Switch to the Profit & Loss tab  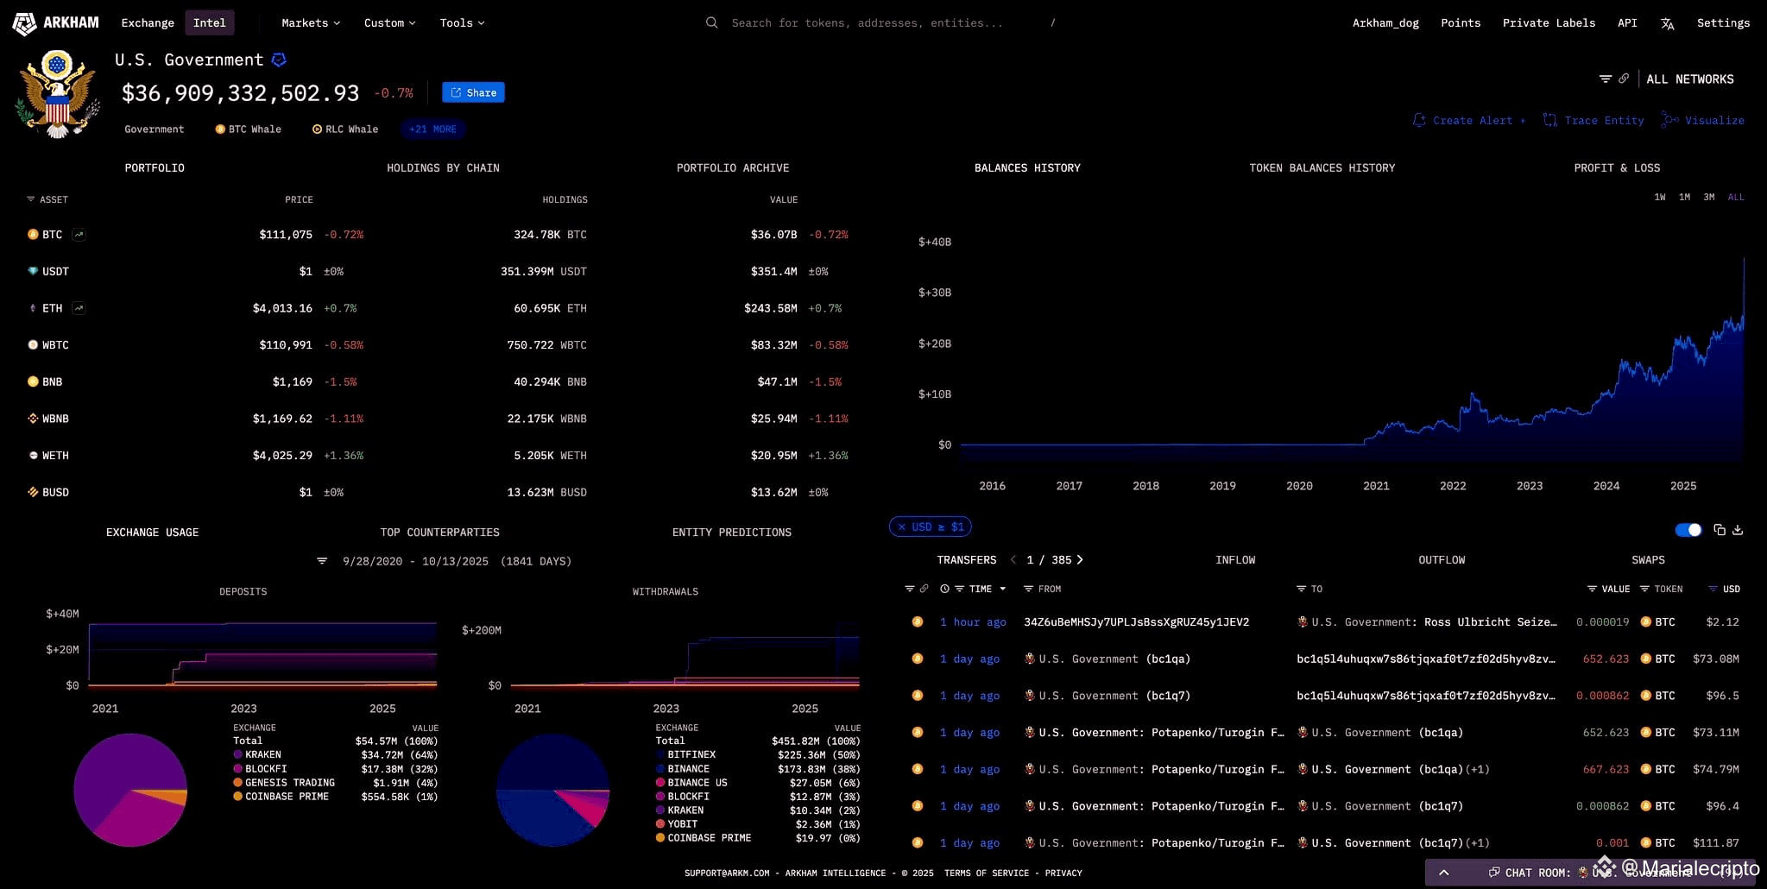click(x=1615, y=167)
